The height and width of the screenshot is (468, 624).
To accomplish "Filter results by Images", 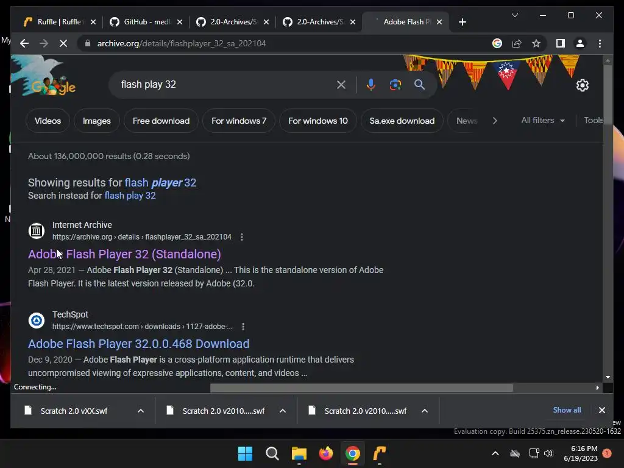I will coord(97,121).
